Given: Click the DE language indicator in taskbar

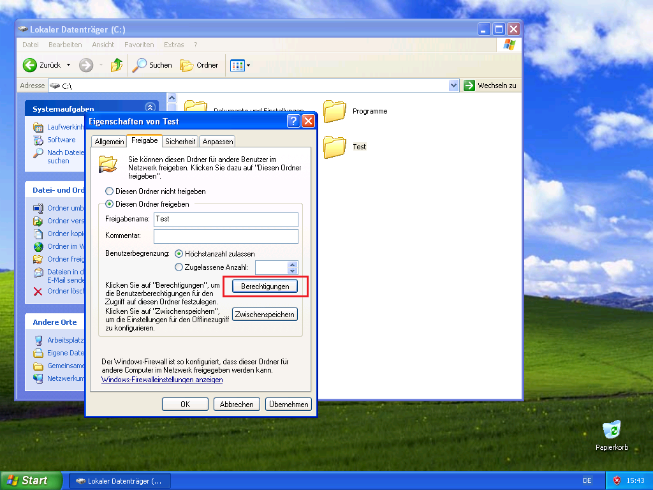Looking at the screenshot, I should tap(587, 480).
